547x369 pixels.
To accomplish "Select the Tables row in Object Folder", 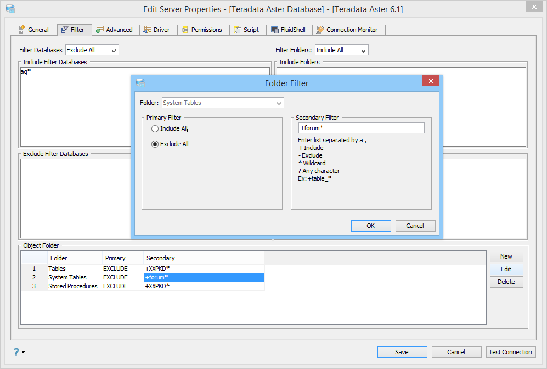I will point(143,269).
